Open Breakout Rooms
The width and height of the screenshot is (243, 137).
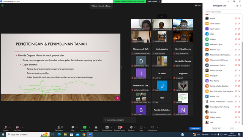click(x=120, y=128)
